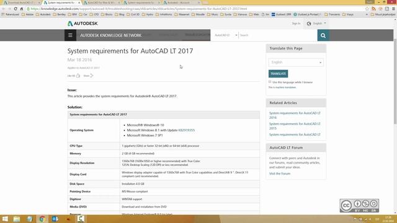Switch to the AutoCAD For Mac & Windows tab
The image size is (397, 223).
pyautogui.click(x=102, y=2)
